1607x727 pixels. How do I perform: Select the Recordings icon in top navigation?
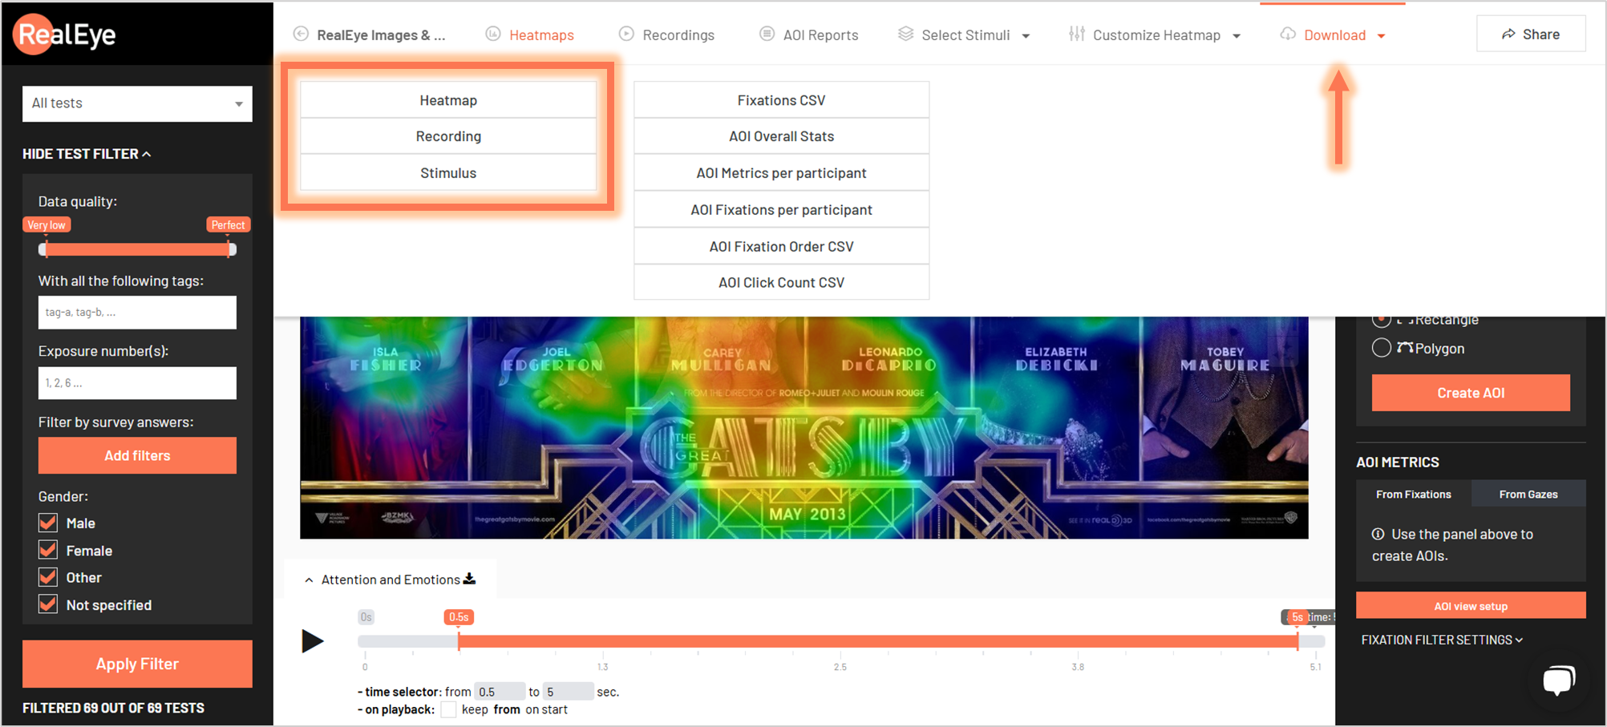click(625, 34)
